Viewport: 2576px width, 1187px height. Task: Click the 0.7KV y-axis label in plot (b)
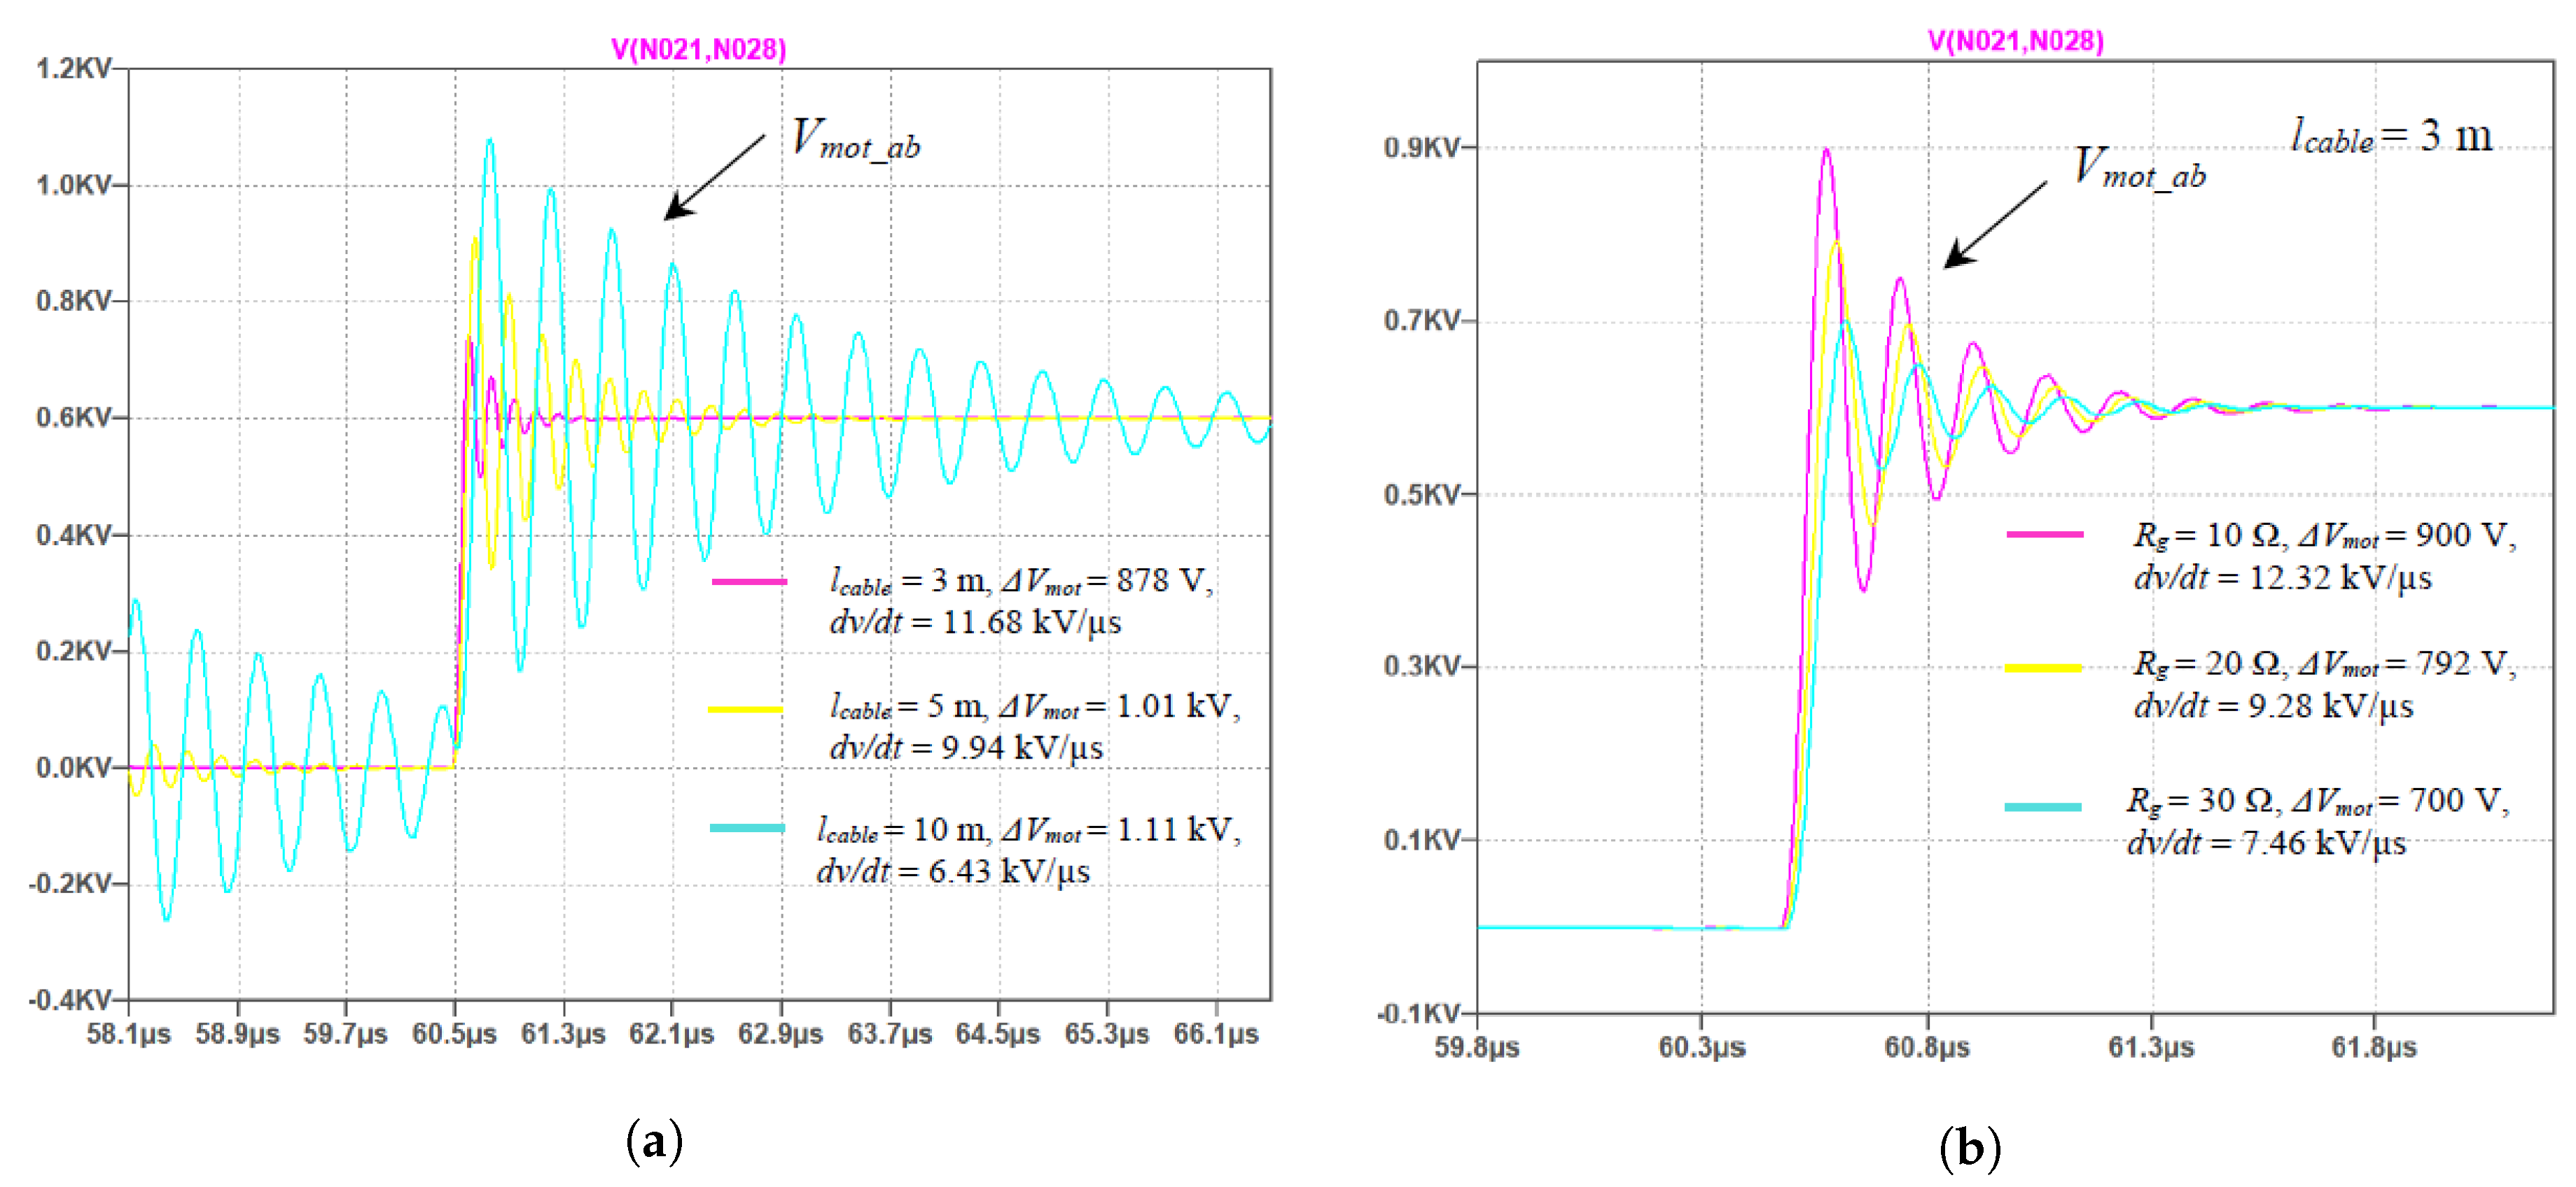[x=1421, y=321]
